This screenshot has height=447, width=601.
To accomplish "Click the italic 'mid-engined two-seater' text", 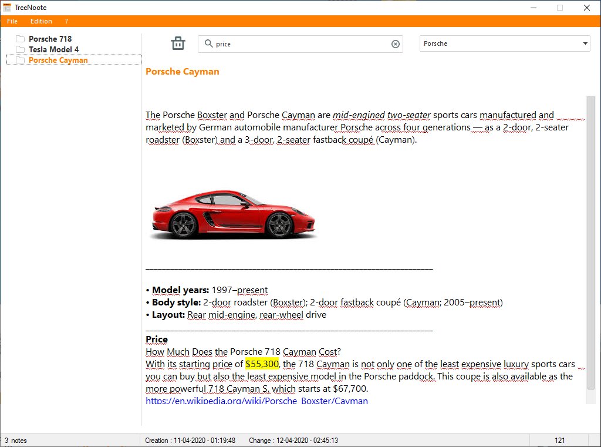I will coord(381,115).
